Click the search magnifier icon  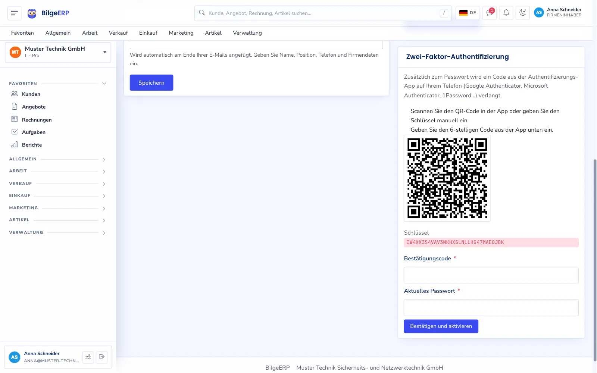point(202,13)
